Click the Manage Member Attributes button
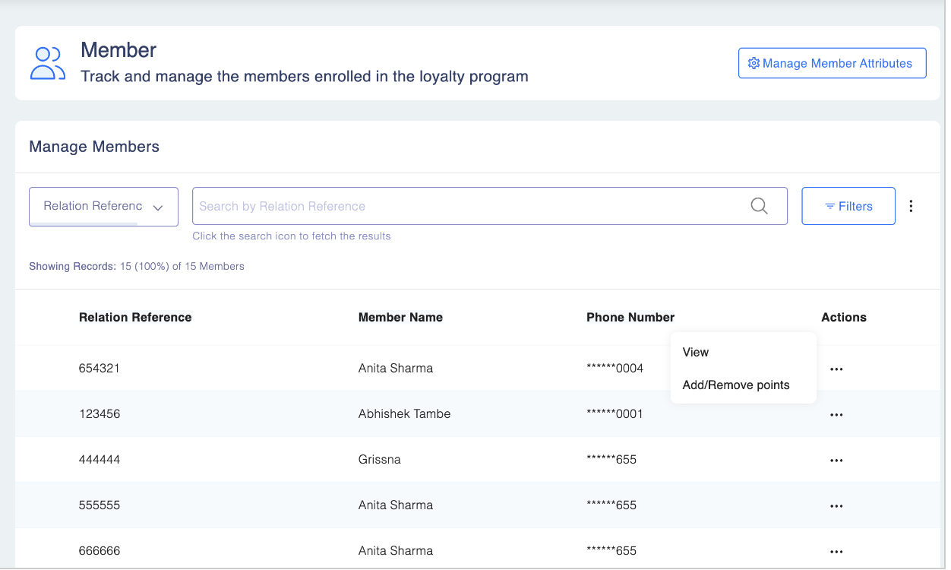 tap(832, 64)
